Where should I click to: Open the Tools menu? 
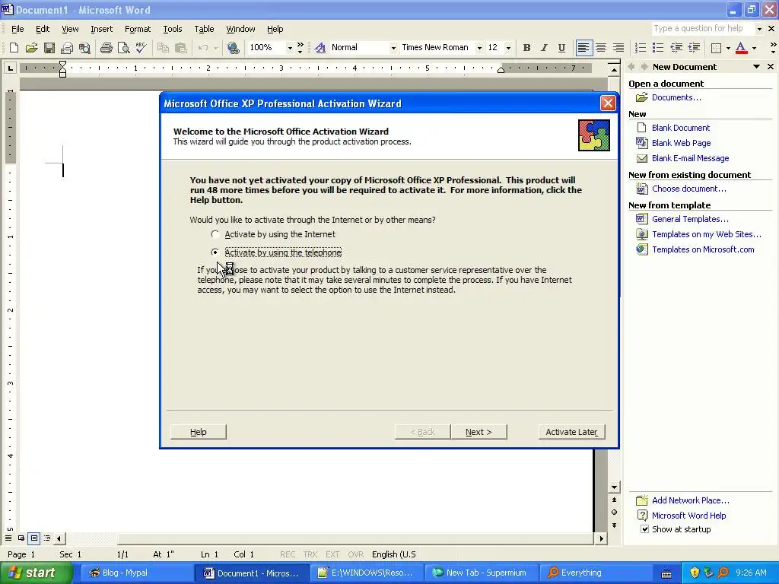click(x=173, y=29)
